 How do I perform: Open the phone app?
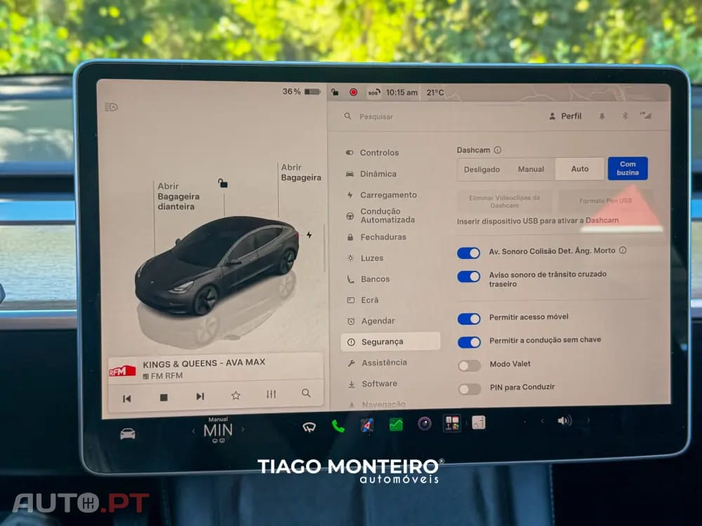[338, 426]
